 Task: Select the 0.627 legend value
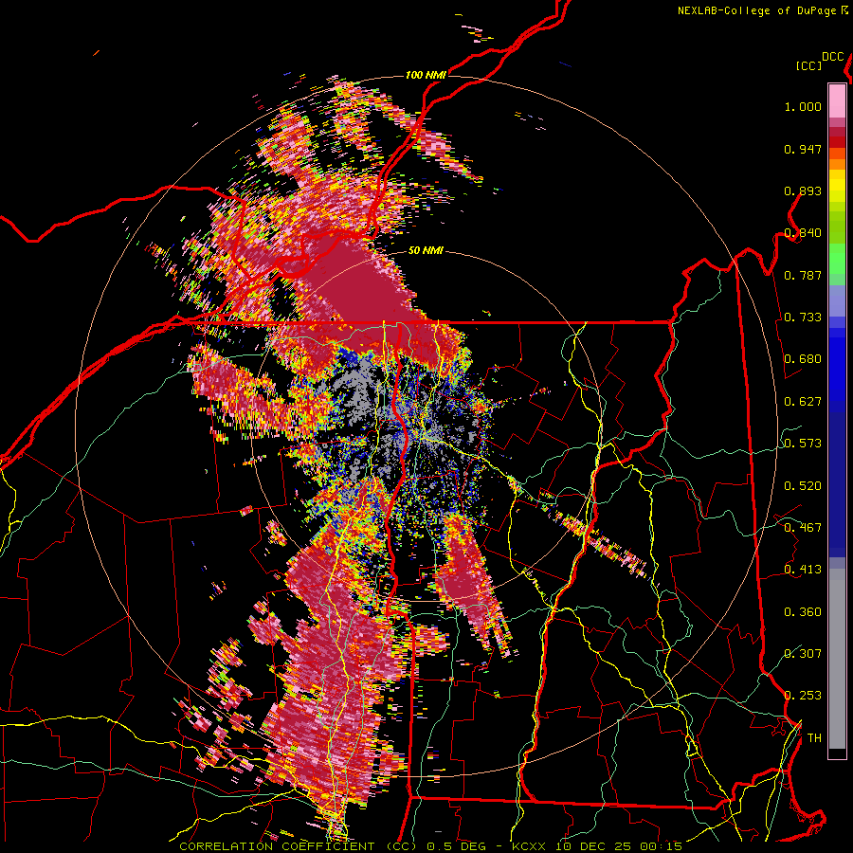803,402
